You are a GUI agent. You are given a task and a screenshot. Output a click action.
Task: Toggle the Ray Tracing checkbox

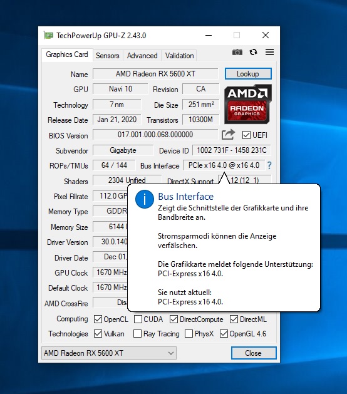tap(137, 334)
